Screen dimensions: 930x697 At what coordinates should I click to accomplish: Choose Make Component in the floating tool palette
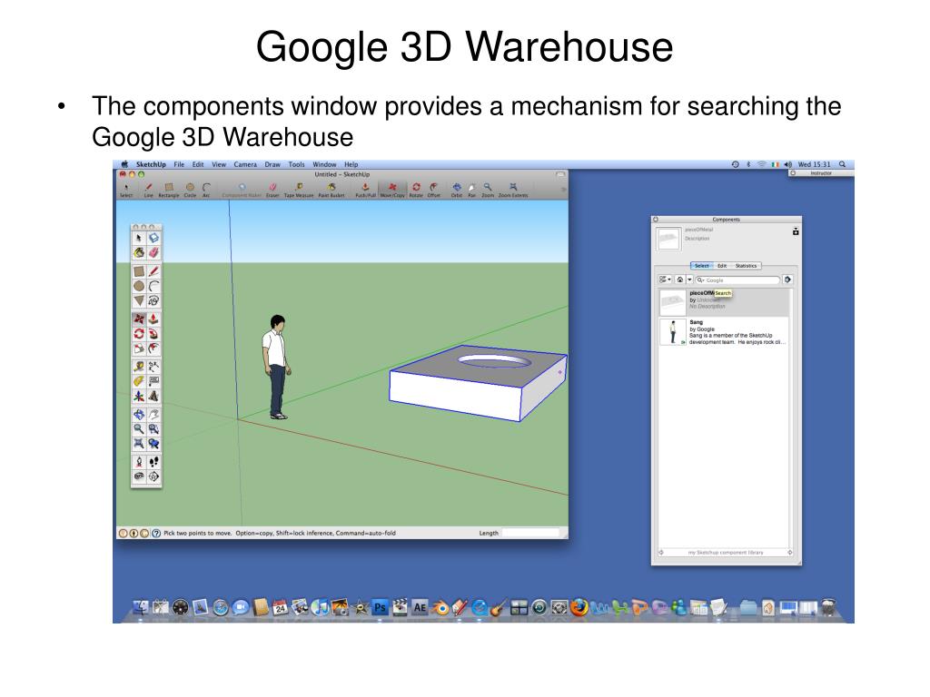pyautogui.click(x=153, y=239)
